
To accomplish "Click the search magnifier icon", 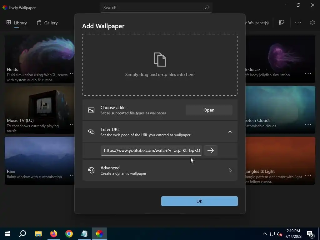I will (207, 7).
